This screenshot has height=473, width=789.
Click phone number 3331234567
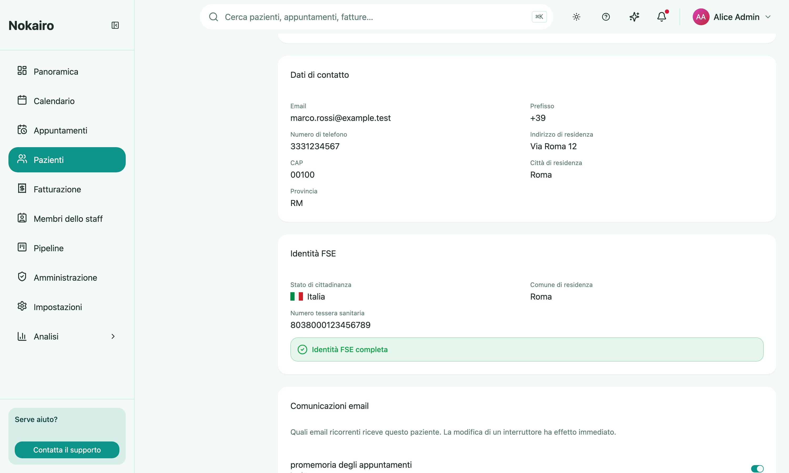[x=315, y=146]
